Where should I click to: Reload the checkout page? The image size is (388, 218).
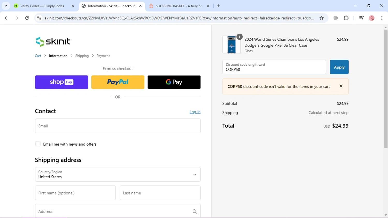point(27,18)
